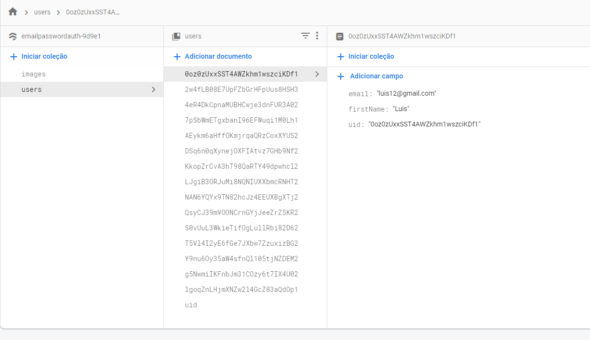Click the firstName value Luis
The image size is (590, 340).
pyautogui.click(x=401, y=109)
